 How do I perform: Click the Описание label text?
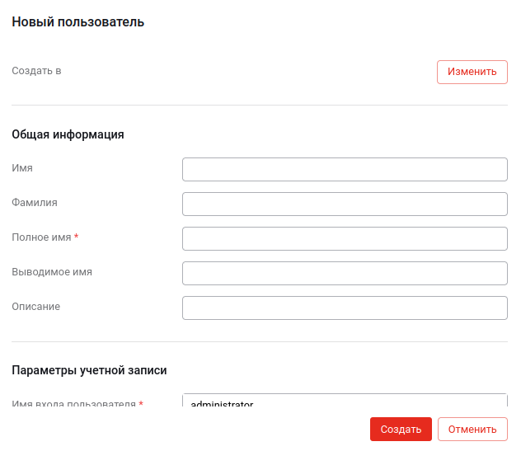35,307
